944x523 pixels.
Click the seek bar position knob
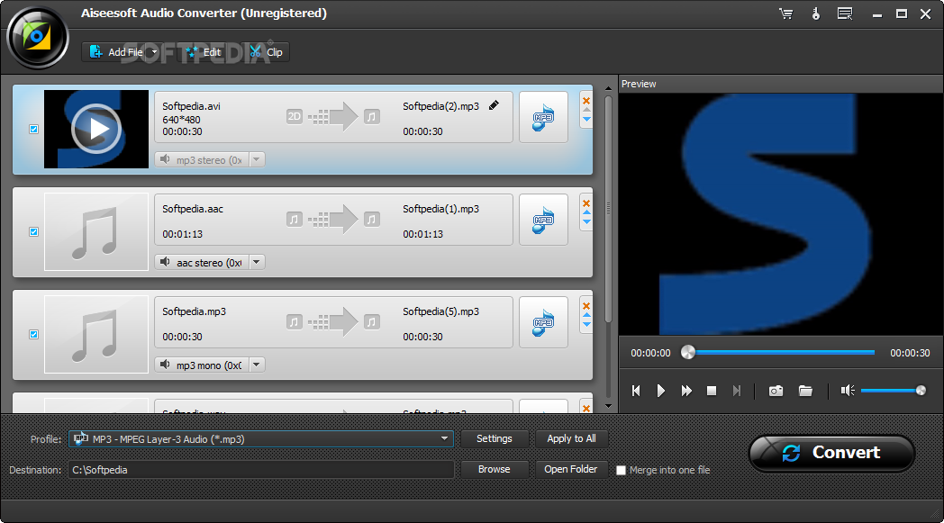coord(687,353)
